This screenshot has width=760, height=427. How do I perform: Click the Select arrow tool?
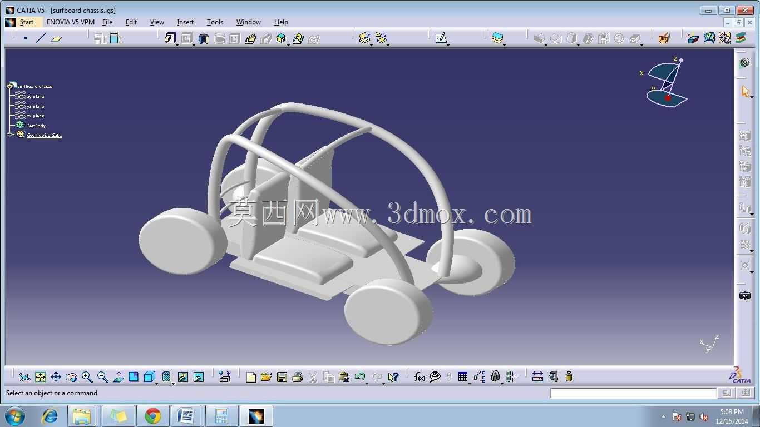[745, 91]
